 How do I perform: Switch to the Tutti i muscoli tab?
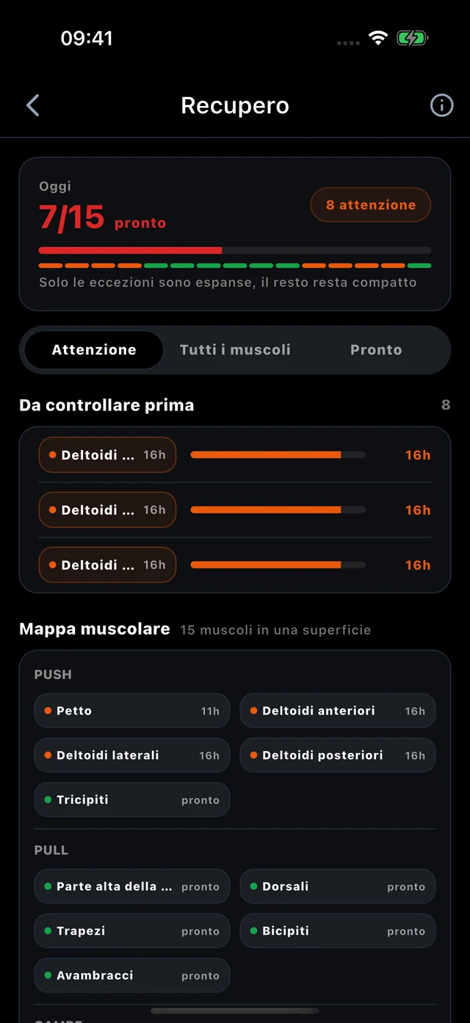coord(235,350)
